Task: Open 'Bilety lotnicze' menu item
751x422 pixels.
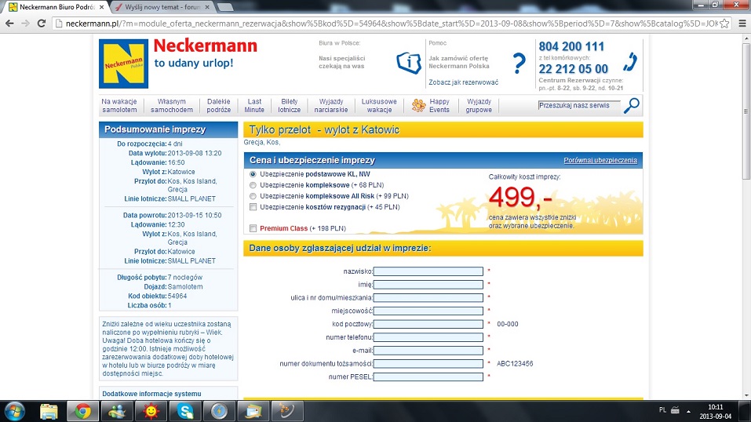Action: pyautogui.click(x=290, y=106)
